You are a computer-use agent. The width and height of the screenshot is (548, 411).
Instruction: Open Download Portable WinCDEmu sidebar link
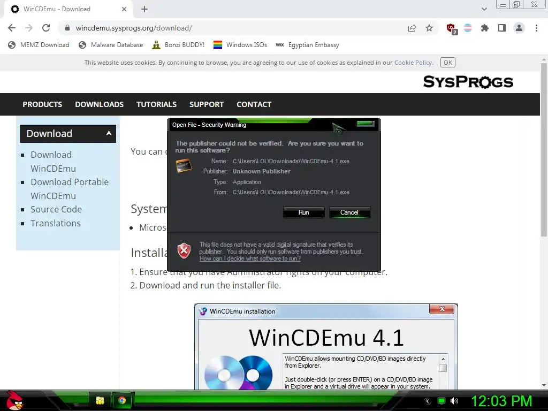pos(70,189)
